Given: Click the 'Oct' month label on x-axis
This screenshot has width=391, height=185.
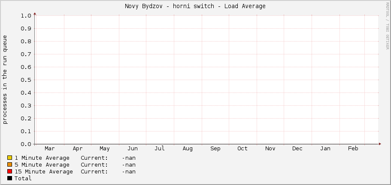Looking at the screenshot, I should tap(242, 149).
